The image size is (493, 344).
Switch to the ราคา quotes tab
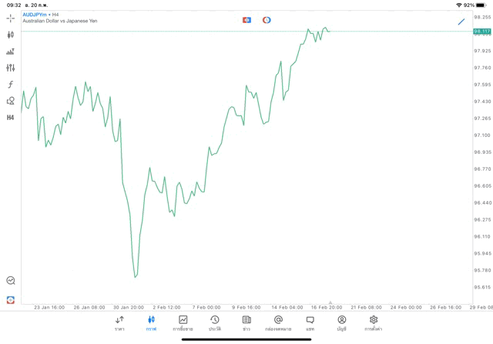[119, 322]
